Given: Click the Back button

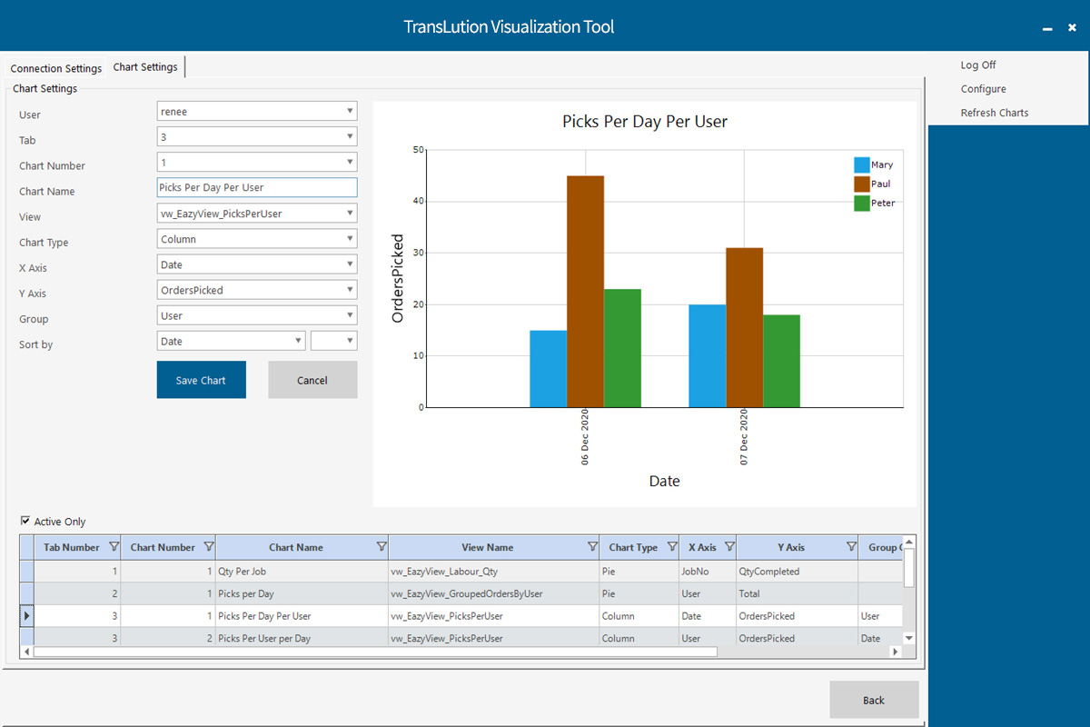Looking at the screenshot, I should 874,700.
